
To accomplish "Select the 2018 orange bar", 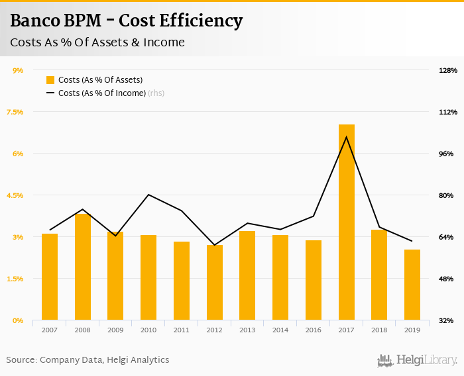I will pyautogui.click(x=379, y=275).
